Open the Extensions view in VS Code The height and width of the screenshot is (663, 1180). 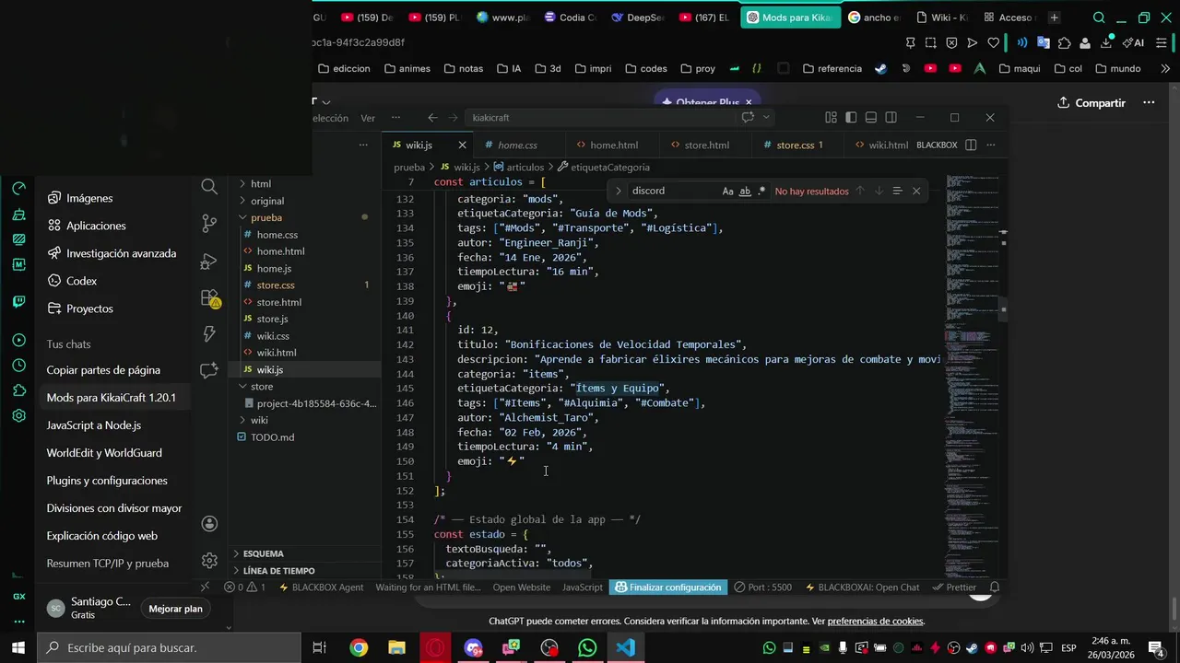coord(209,298)
